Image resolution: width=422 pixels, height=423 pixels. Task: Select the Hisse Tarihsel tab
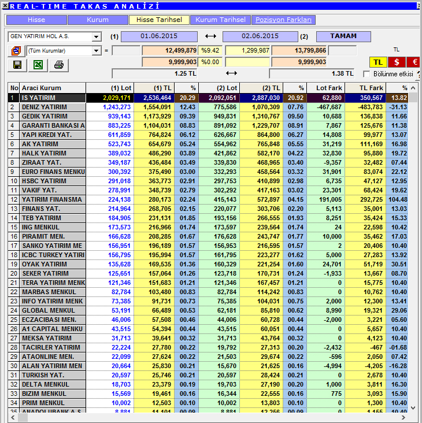[159, 20]
